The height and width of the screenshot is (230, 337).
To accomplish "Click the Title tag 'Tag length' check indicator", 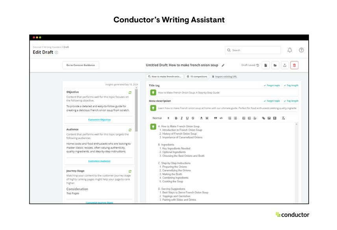I will pos(291,85).
